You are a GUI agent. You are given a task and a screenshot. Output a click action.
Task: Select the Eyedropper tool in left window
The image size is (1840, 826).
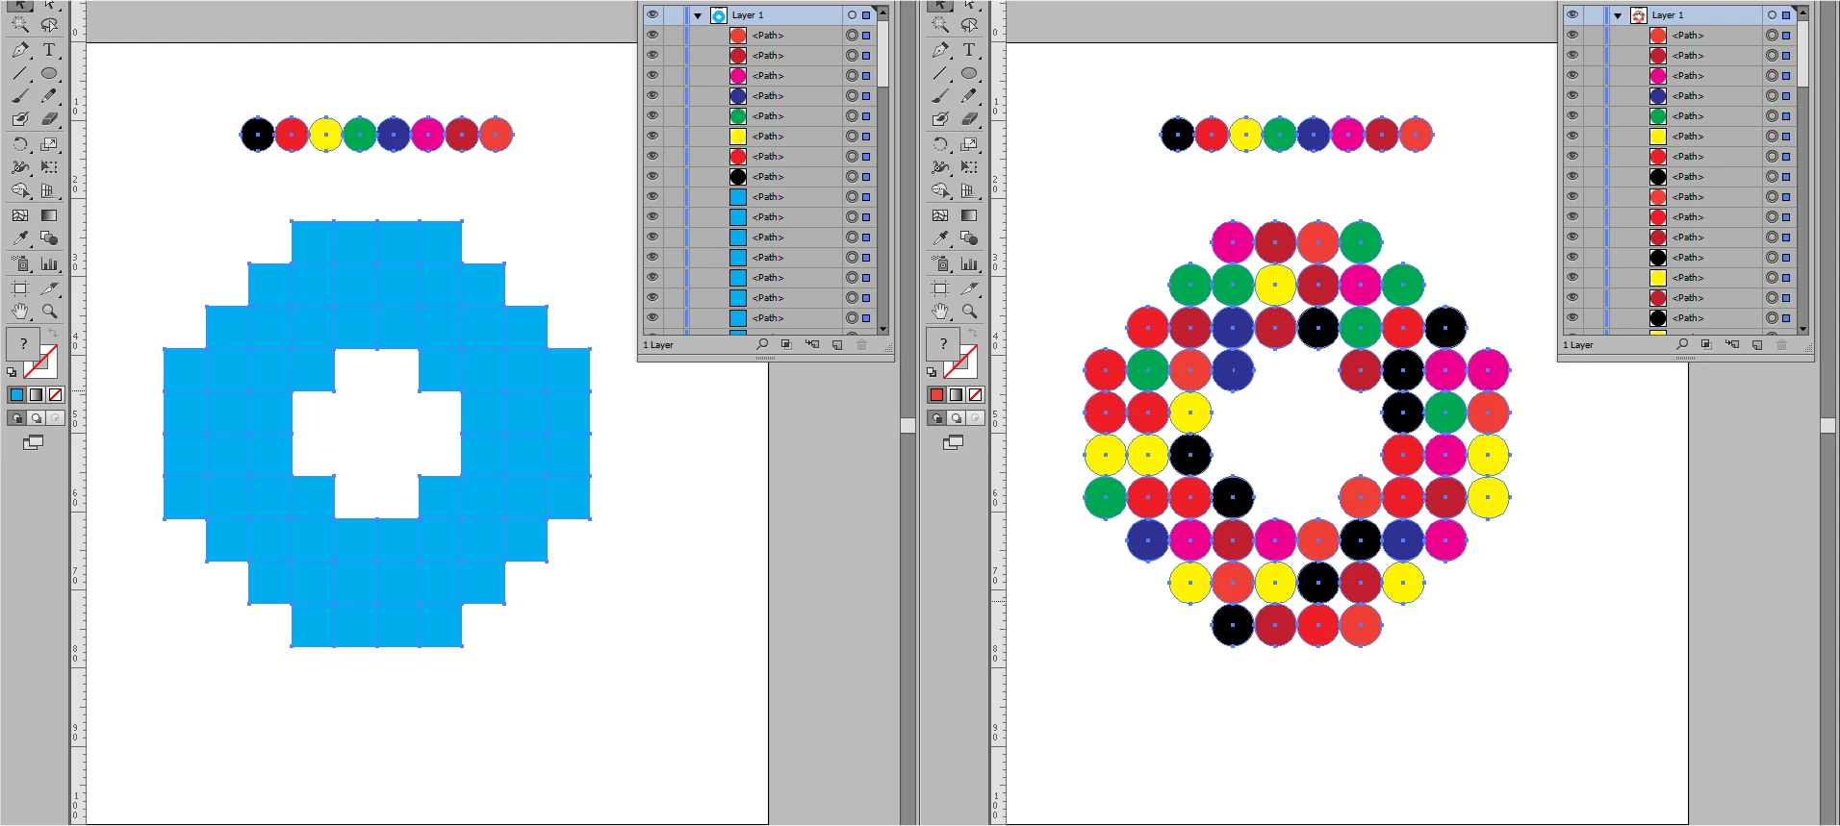point(20,238)
